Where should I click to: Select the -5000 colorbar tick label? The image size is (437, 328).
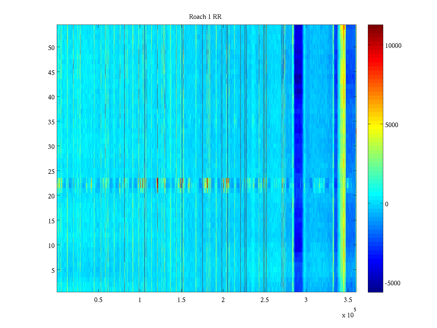[392, 283]
